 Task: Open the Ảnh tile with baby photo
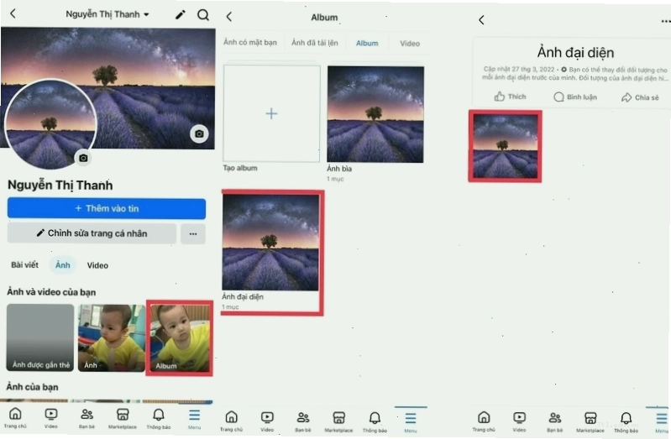111,337
